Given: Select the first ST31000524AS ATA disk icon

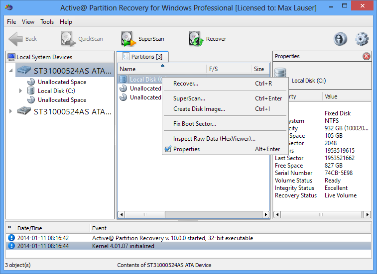Looking at the screenshot, I should 23,71.
